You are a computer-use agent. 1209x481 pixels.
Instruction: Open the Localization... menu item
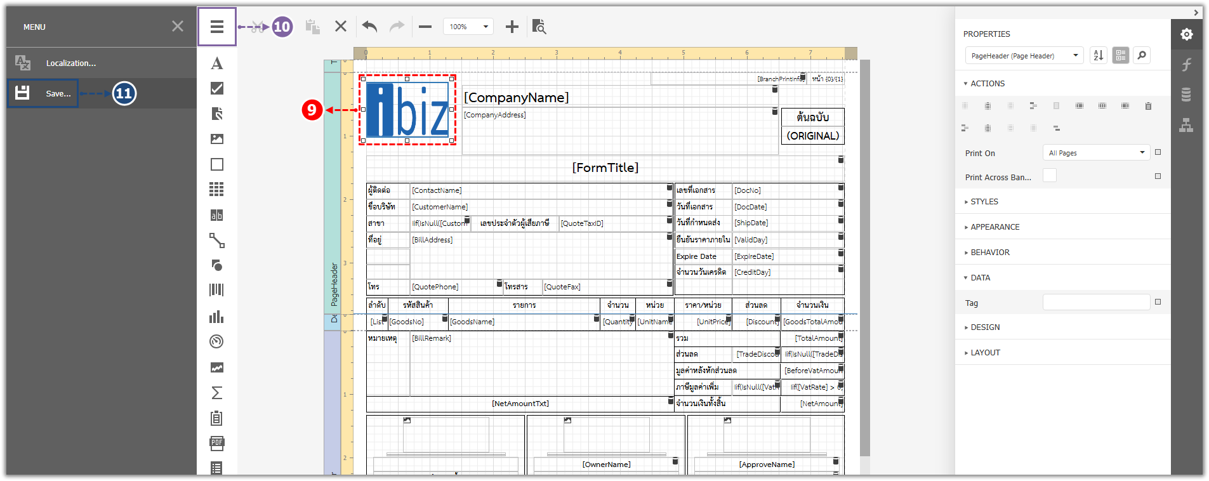(70, 63)
